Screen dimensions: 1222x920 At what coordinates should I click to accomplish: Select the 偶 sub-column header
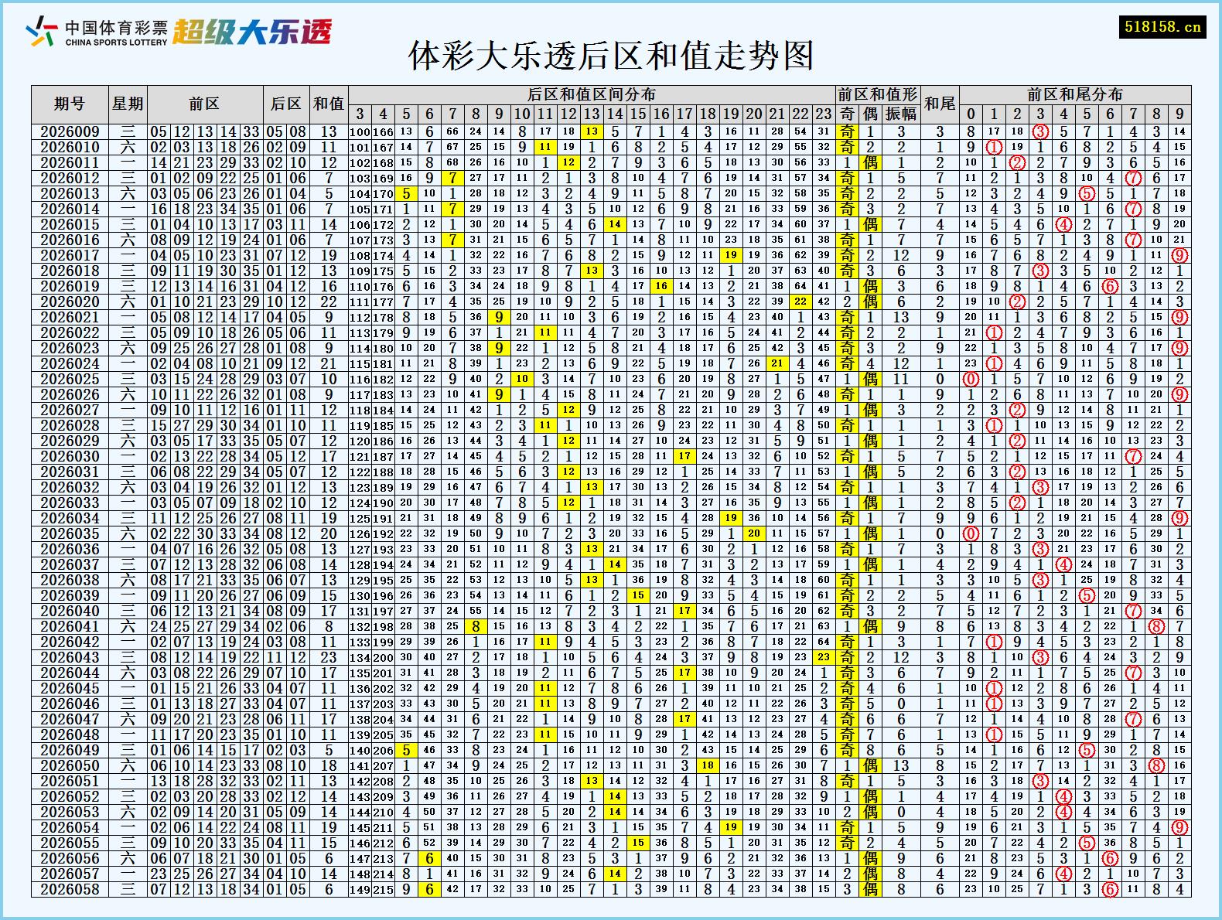click(x=871, y=114)
